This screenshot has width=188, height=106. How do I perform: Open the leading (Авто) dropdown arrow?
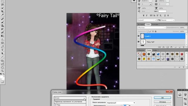coord(168,1)
